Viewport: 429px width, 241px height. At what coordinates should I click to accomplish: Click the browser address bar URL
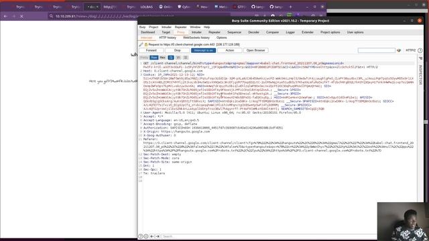(x=115, y=16)
